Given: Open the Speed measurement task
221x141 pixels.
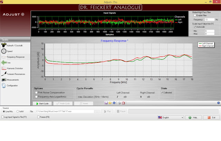Looking at the screenshot, I should pyautogui.click(x=15, y=51).
